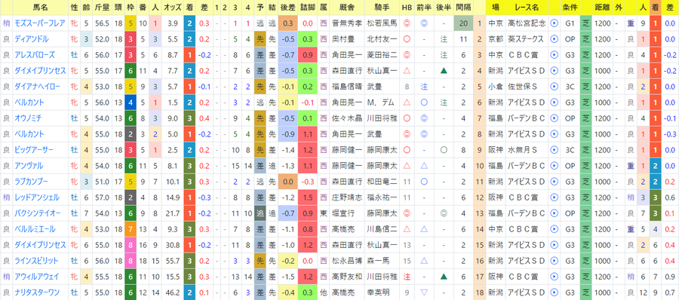The height and width of the screenshot is (300, 679).
Task: Click trainer 堀宣行
Action: pos(343,213)
